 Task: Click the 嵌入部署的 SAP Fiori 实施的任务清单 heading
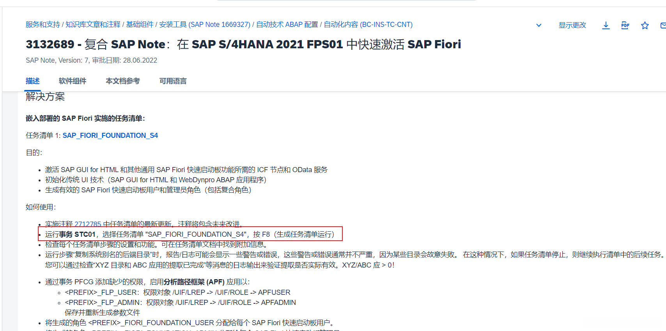click(85, 118)
